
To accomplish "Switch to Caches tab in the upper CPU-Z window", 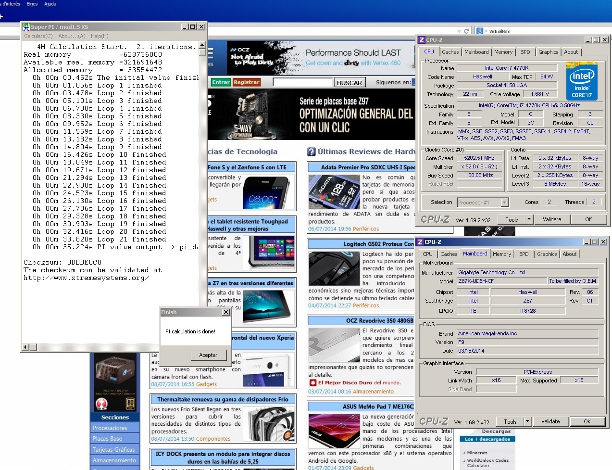I will click(x=450, y=52).
